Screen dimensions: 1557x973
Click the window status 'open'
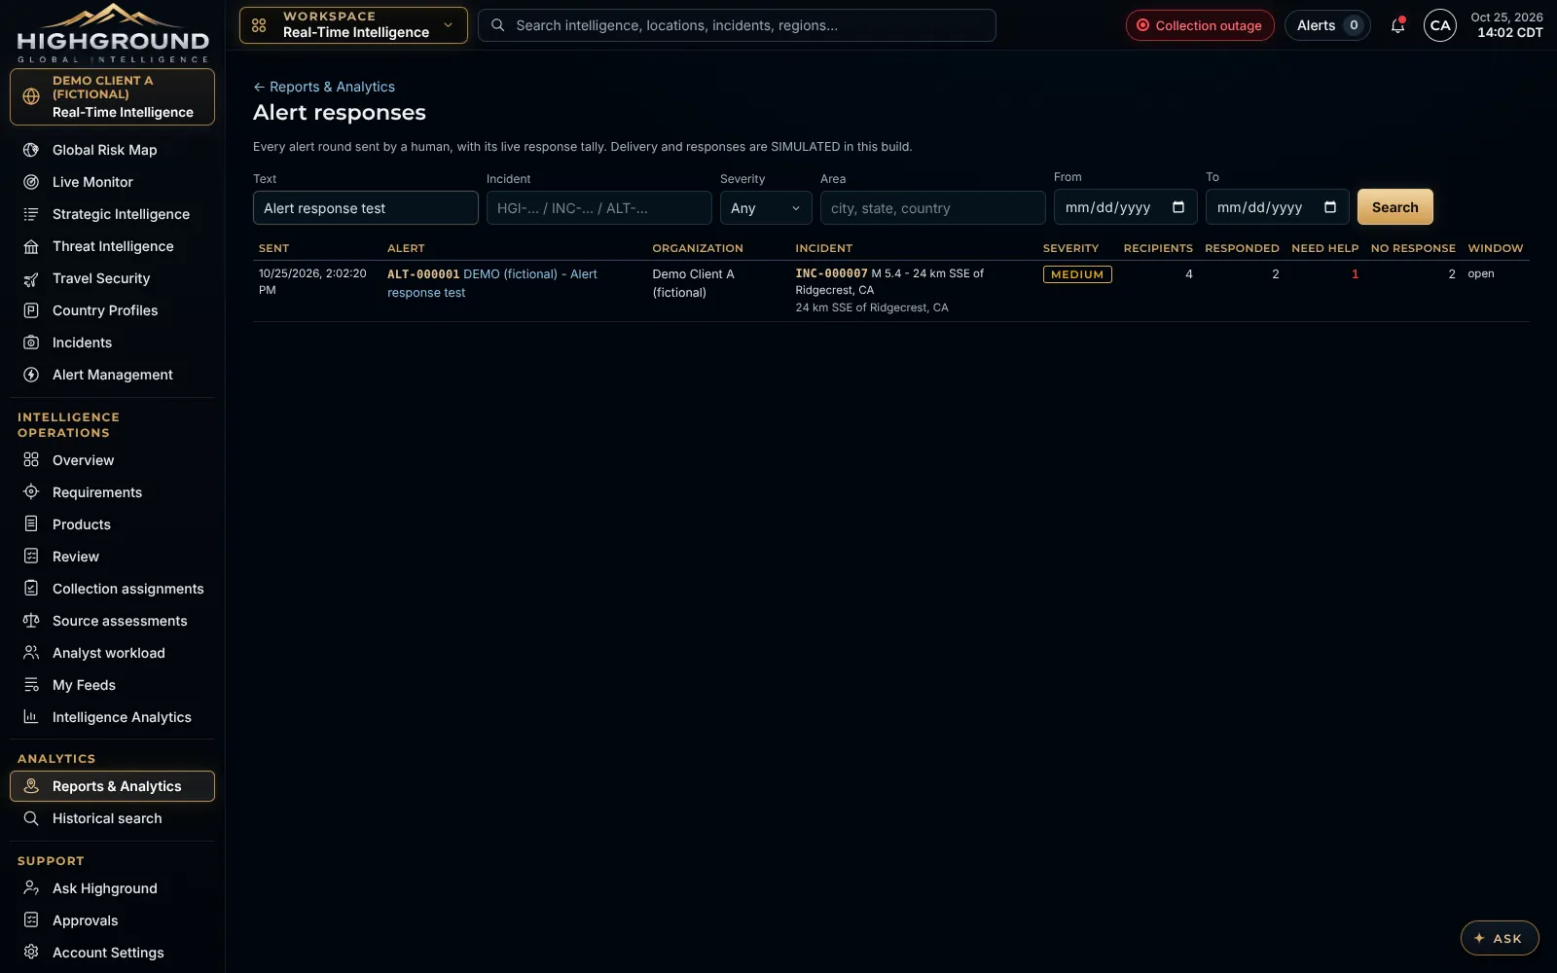1481,273
